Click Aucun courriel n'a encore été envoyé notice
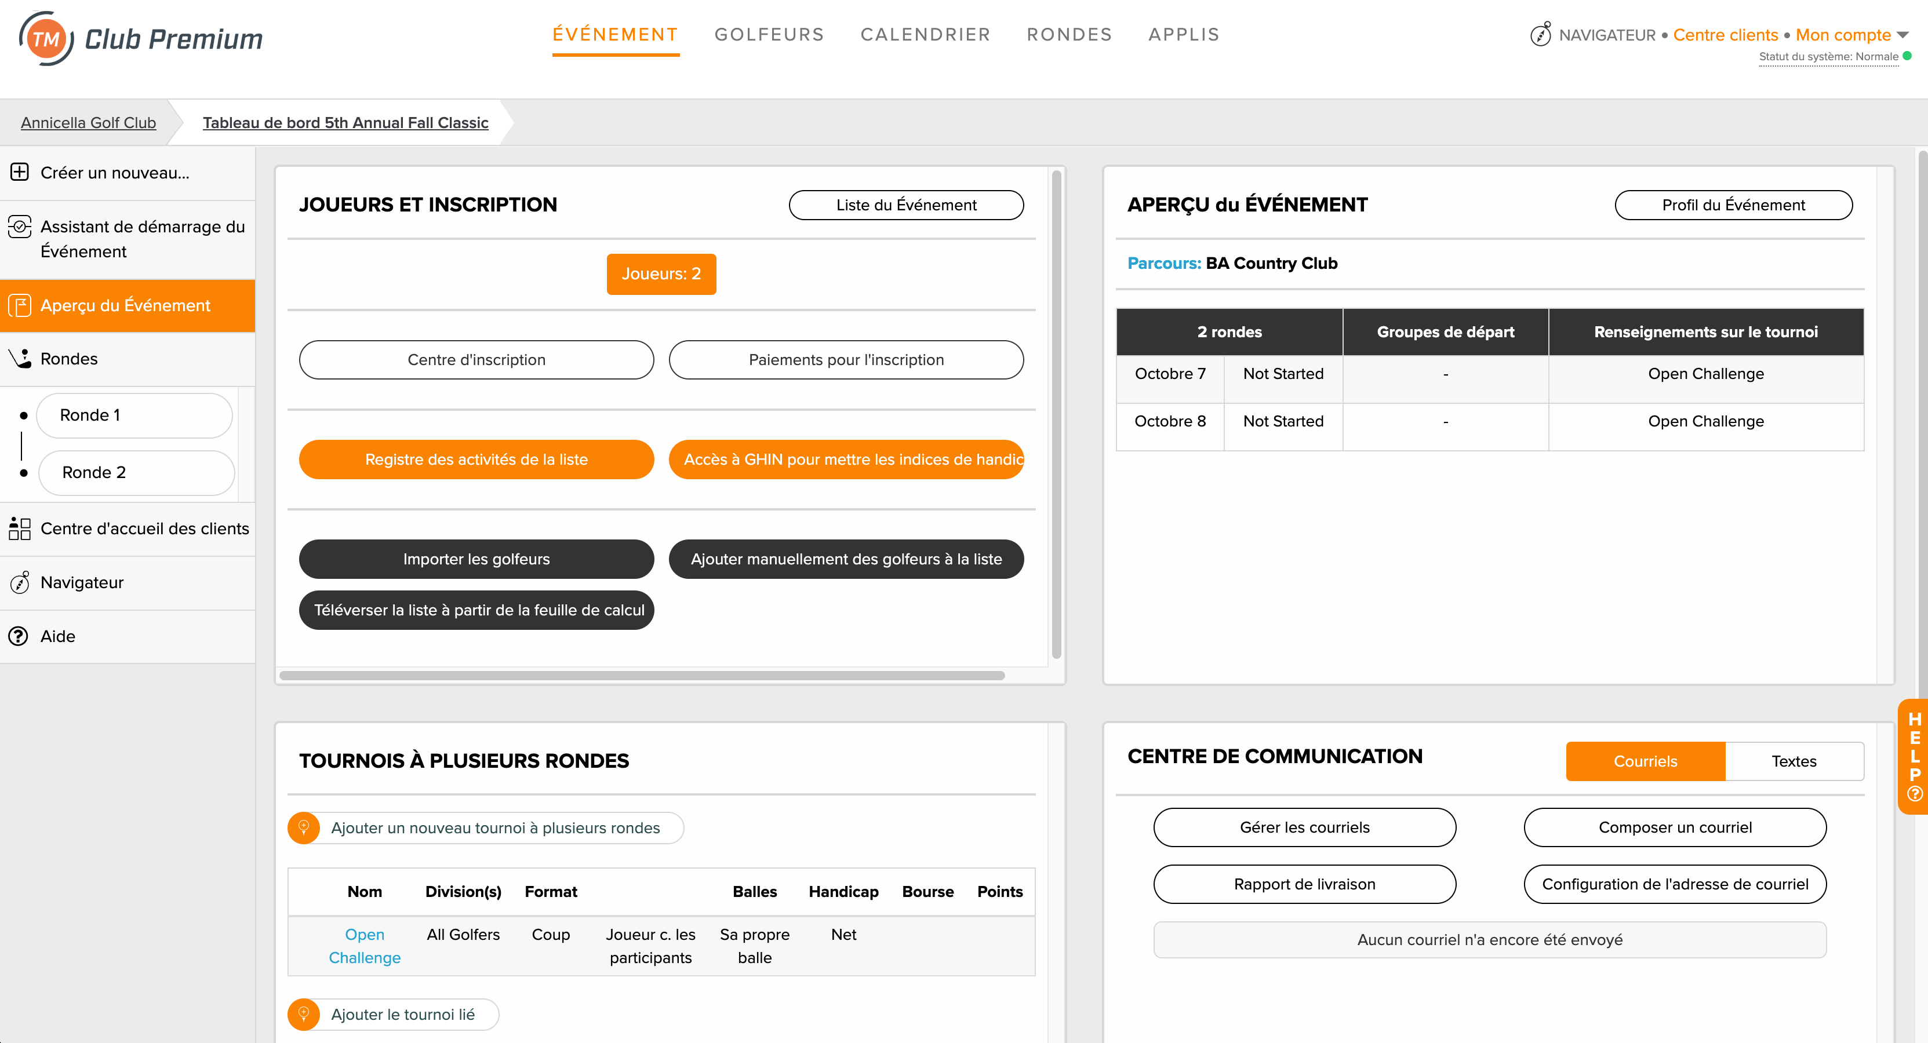1928x1043 pixels. pyautogui.click(x=1489, y=939)
